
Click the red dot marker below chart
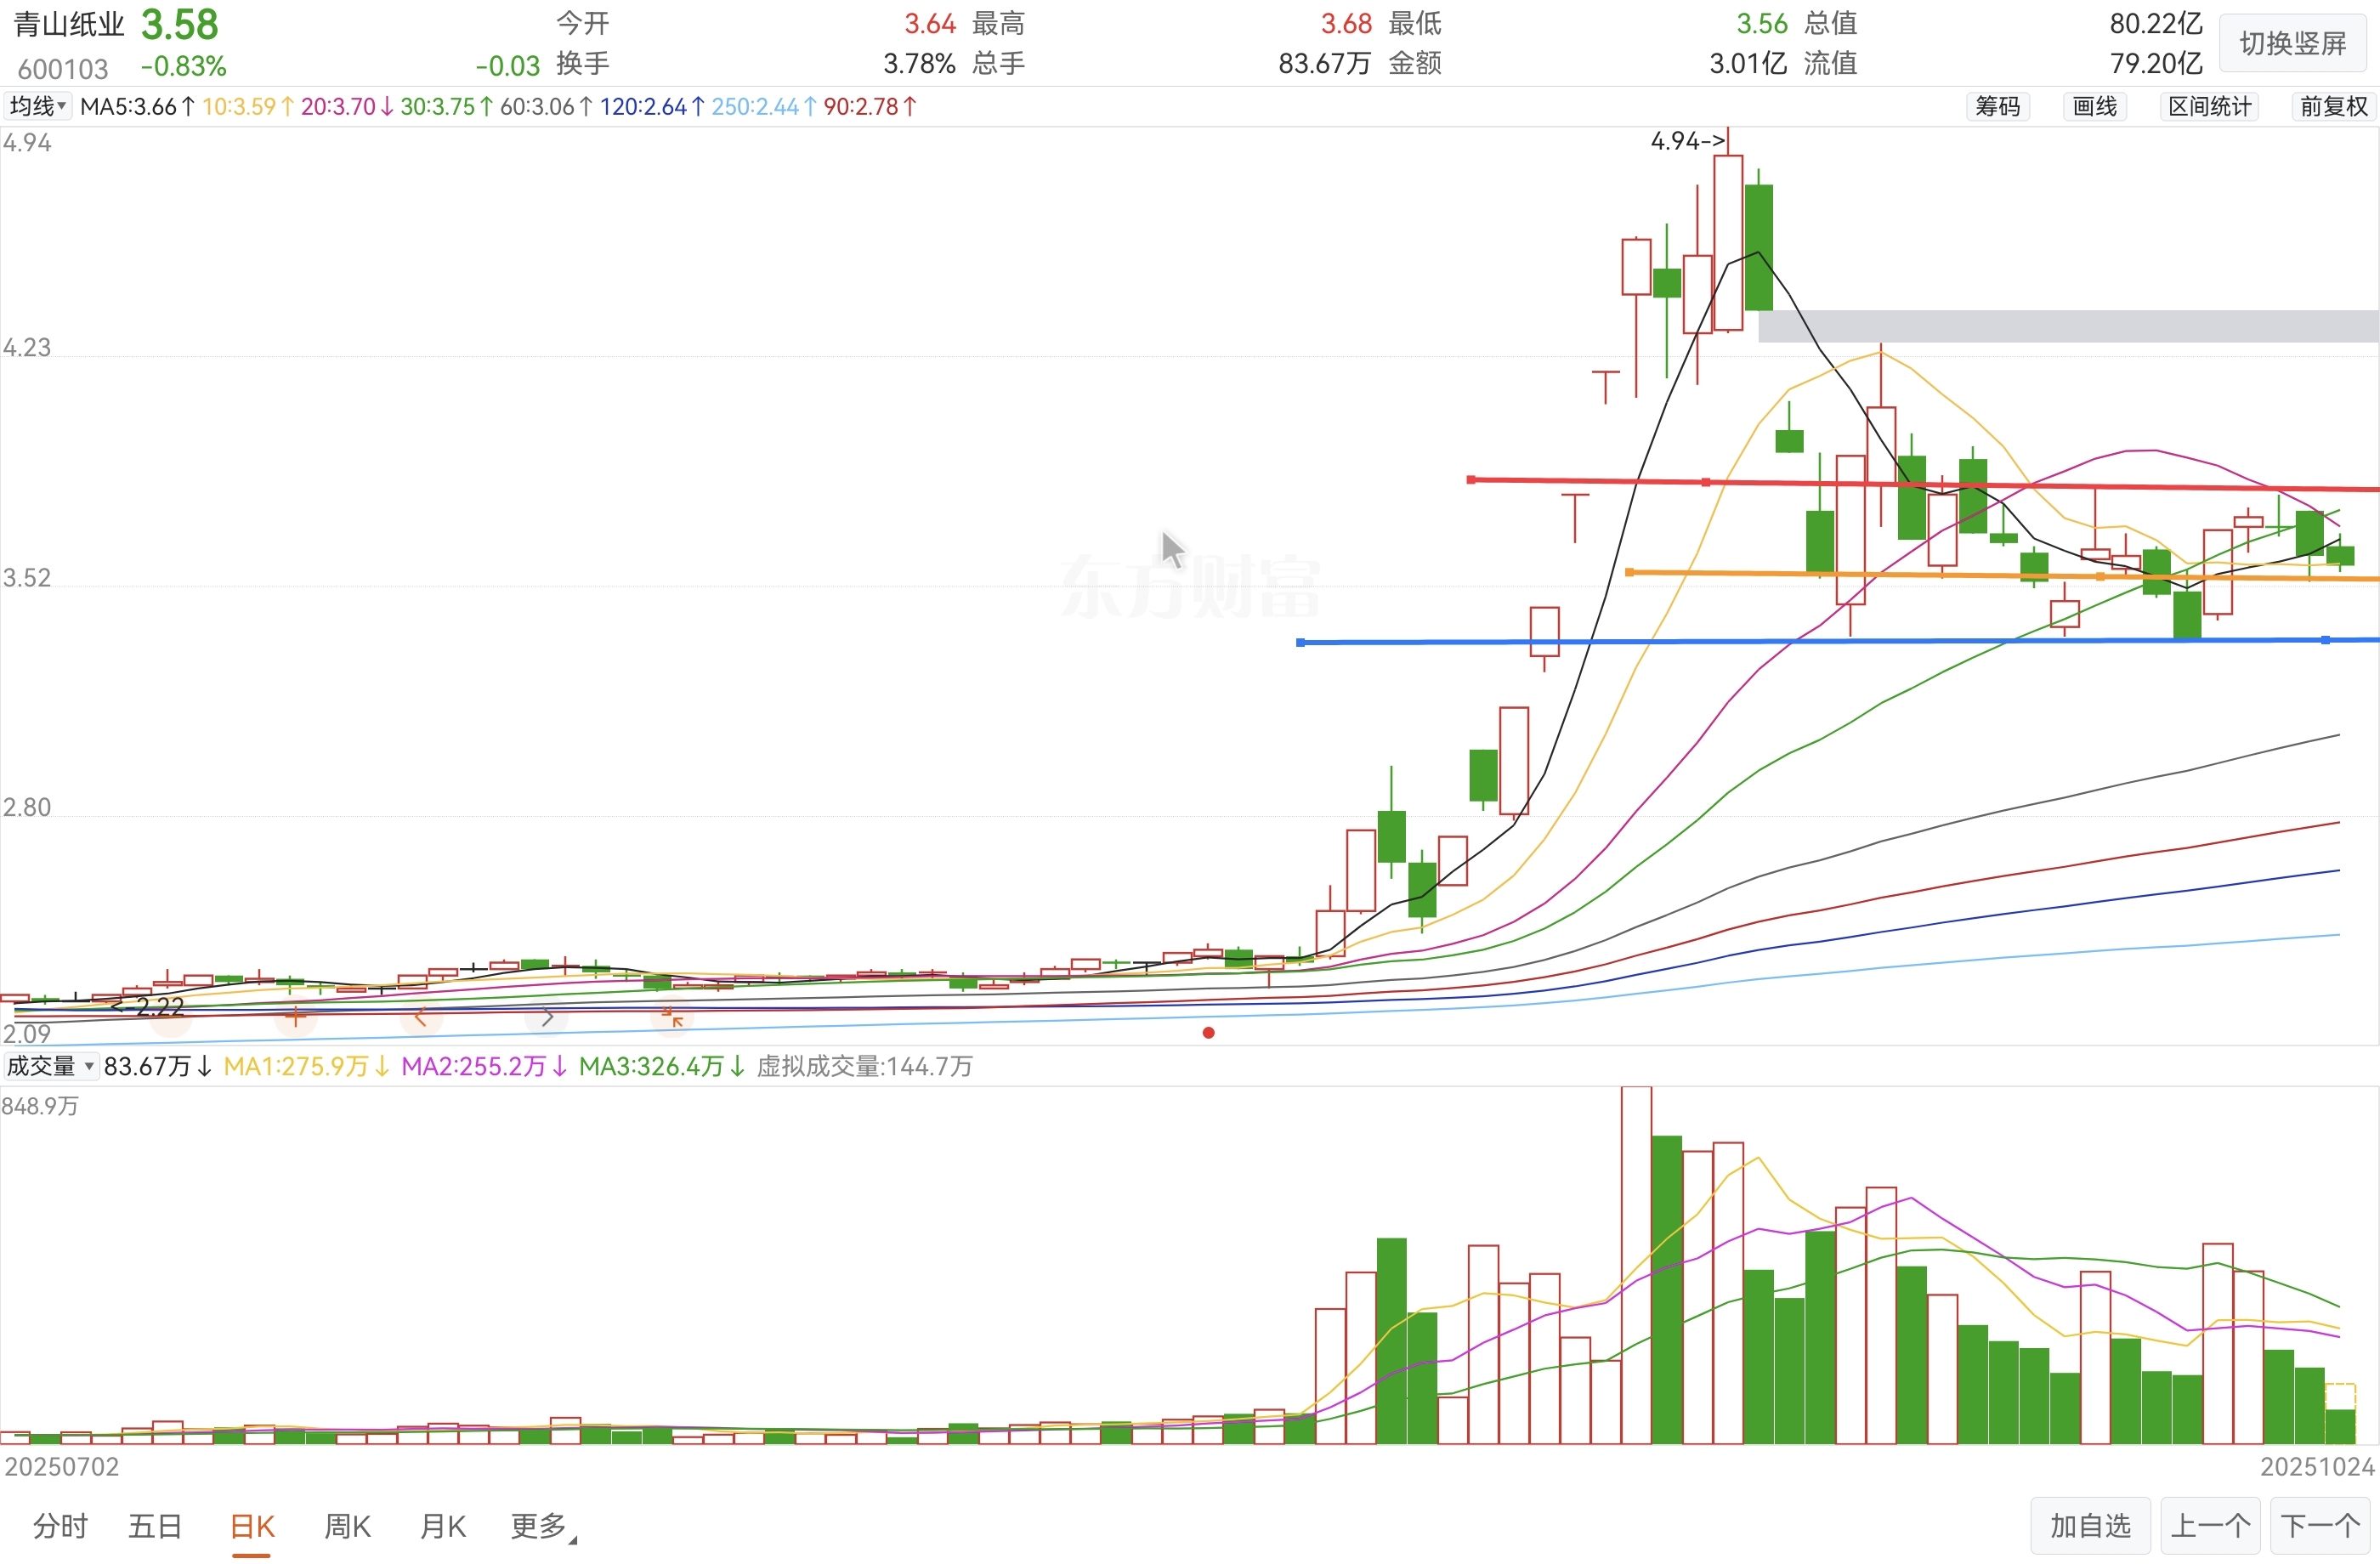(x=1208, y=1033)
